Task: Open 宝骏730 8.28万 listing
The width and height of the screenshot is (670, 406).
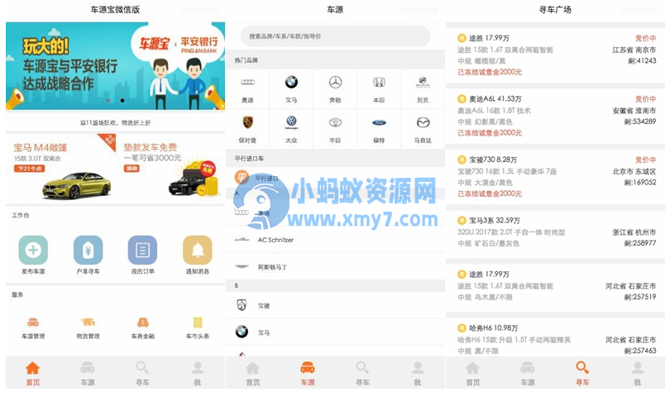Action: 556,176
